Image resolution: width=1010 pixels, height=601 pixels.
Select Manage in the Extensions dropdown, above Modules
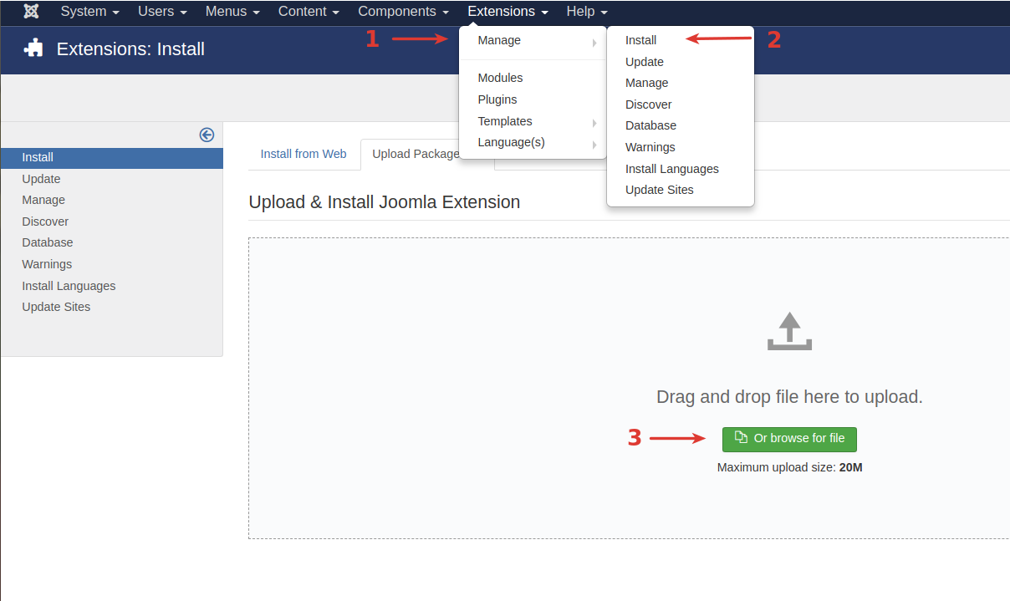[x=533, y=40]
